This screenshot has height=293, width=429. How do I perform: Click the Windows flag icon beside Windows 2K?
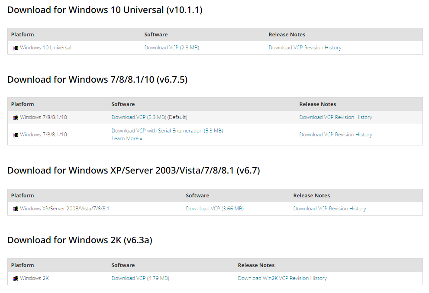click(x=16, y=278)
